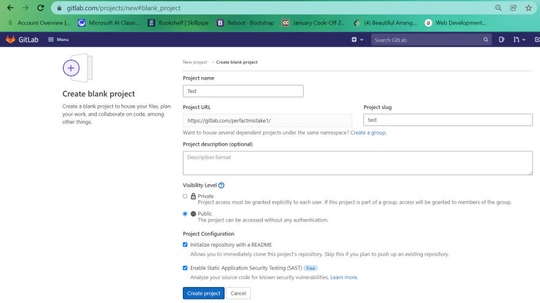
Task: Reload the page with refresh icon
Action: (x=40, y=8)
